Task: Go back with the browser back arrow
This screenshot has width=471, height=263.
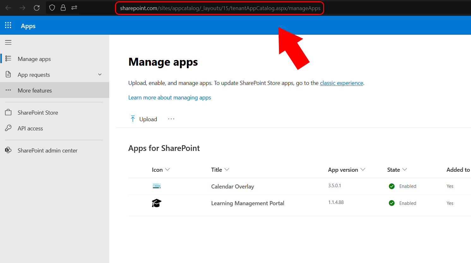Action: (8, 8)
